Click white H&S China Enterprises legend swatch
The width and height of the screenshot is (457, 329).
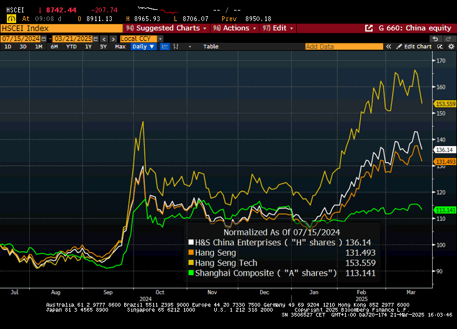tap(191, 243)
